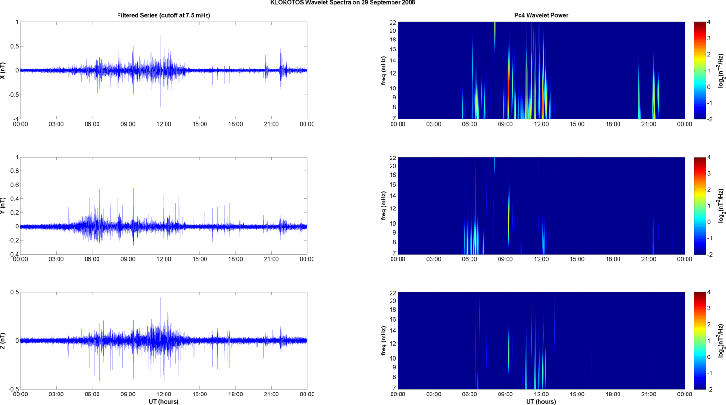726x405 pixels.
Task: Click inside the X component time series plot
Action: click(x=163, y=70)
